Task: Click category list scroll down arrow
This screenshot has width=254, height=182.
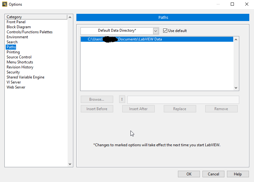Action: [x=70, y=164]
